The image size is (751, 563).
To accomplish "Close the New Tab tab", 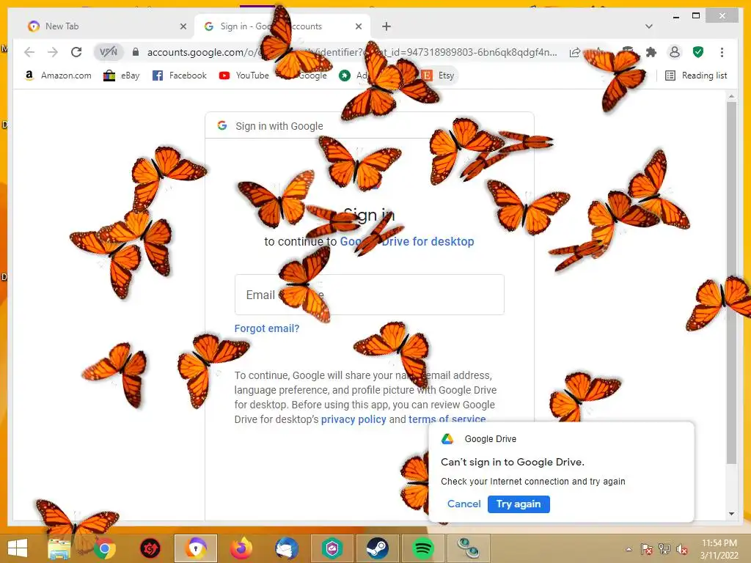I will tap(183, 26).
